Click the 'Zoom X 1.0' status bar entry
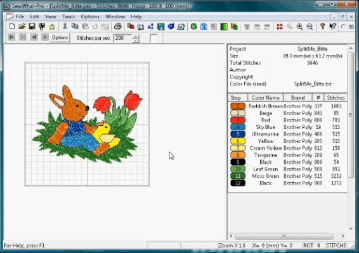The image size is (359, 253). 232,245
